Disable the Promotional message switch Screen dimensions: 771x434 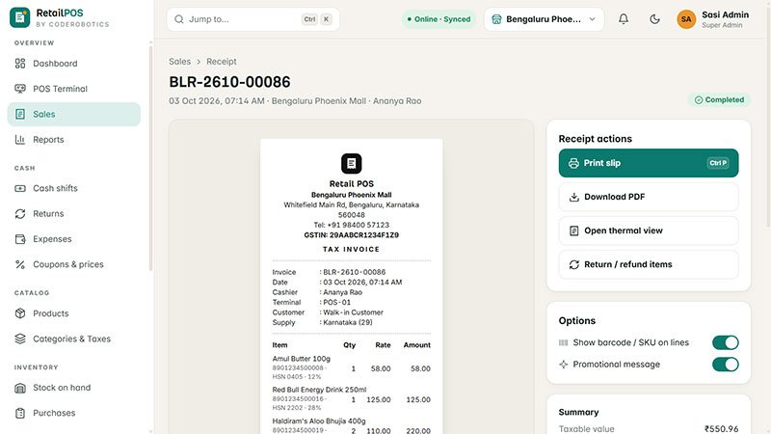tap(726, 365)
